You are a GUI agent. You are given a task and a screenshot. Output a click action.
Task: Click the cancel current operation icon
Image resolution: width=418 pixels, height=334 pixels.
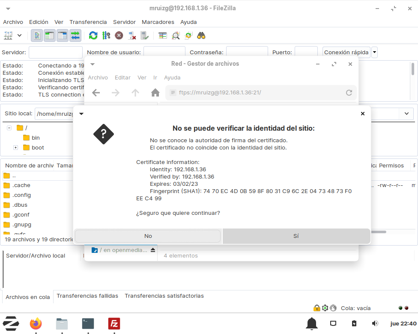coord(119,35)
